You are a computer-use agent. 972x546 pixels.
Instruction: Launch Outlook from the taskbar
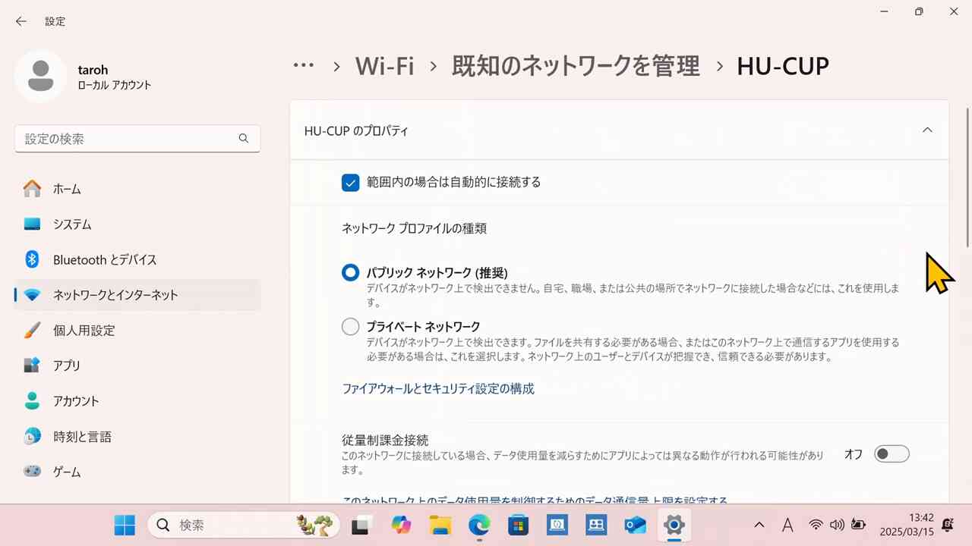(635, 525)
